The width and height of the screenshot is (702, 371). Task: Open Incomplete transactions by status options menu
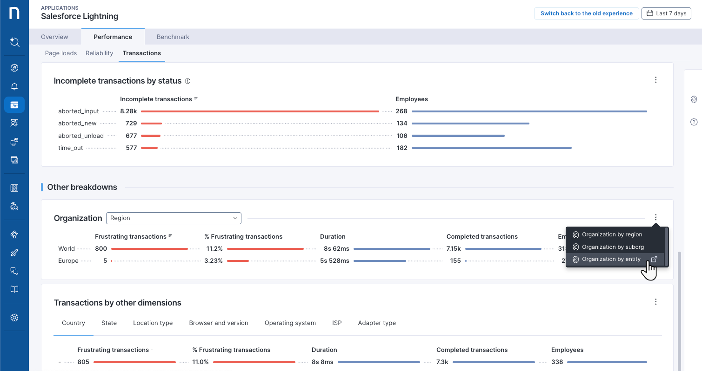(x=655, y=80)
